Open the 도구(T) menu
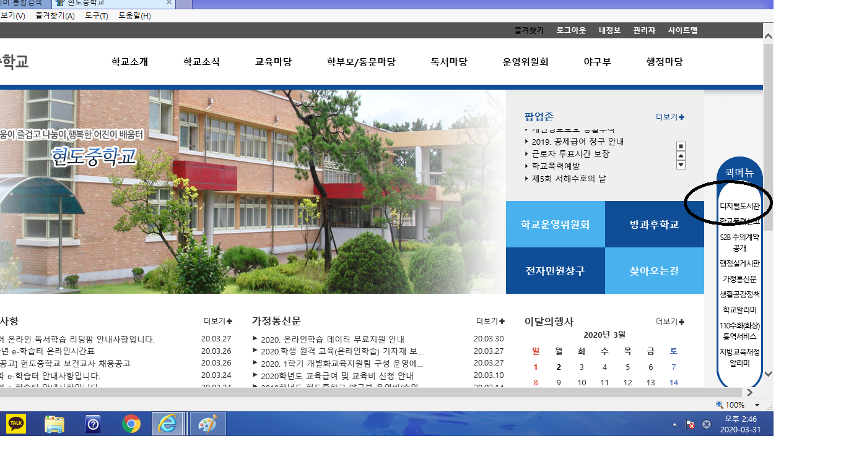Image resolution: width=846 pixels, height=475 pixels. [95, 15]
